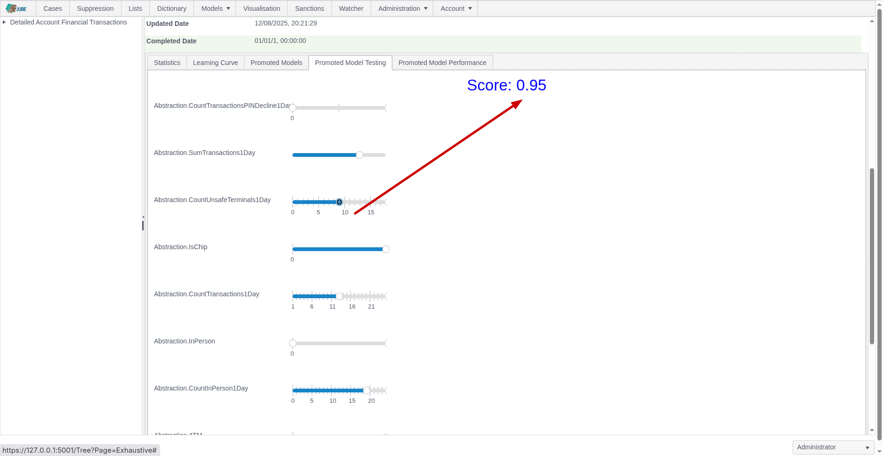Open the Visualisation menu
Screen dimensions: 884x456
coord(262,8)
